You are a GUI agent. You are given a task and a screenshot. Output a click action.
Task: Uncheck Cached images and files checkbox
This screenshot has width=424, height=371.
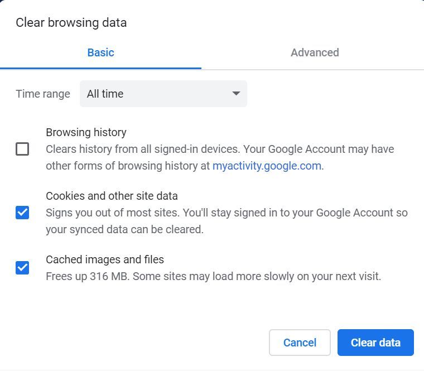[22, 268]
